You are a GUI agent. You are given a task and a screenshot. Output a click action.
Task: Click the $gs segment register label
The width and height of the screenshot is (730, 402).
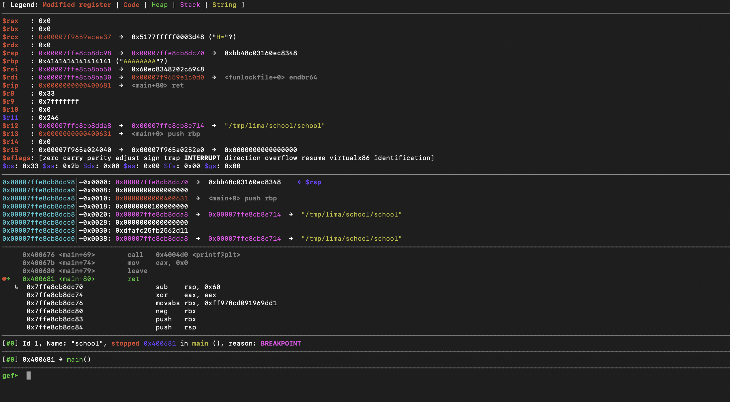(210, 166)
